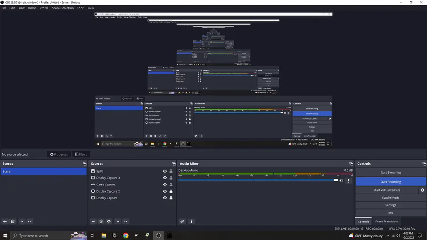Open the Help menu
The width and height of the screenshot is (427, 240).
click(91, 8)
